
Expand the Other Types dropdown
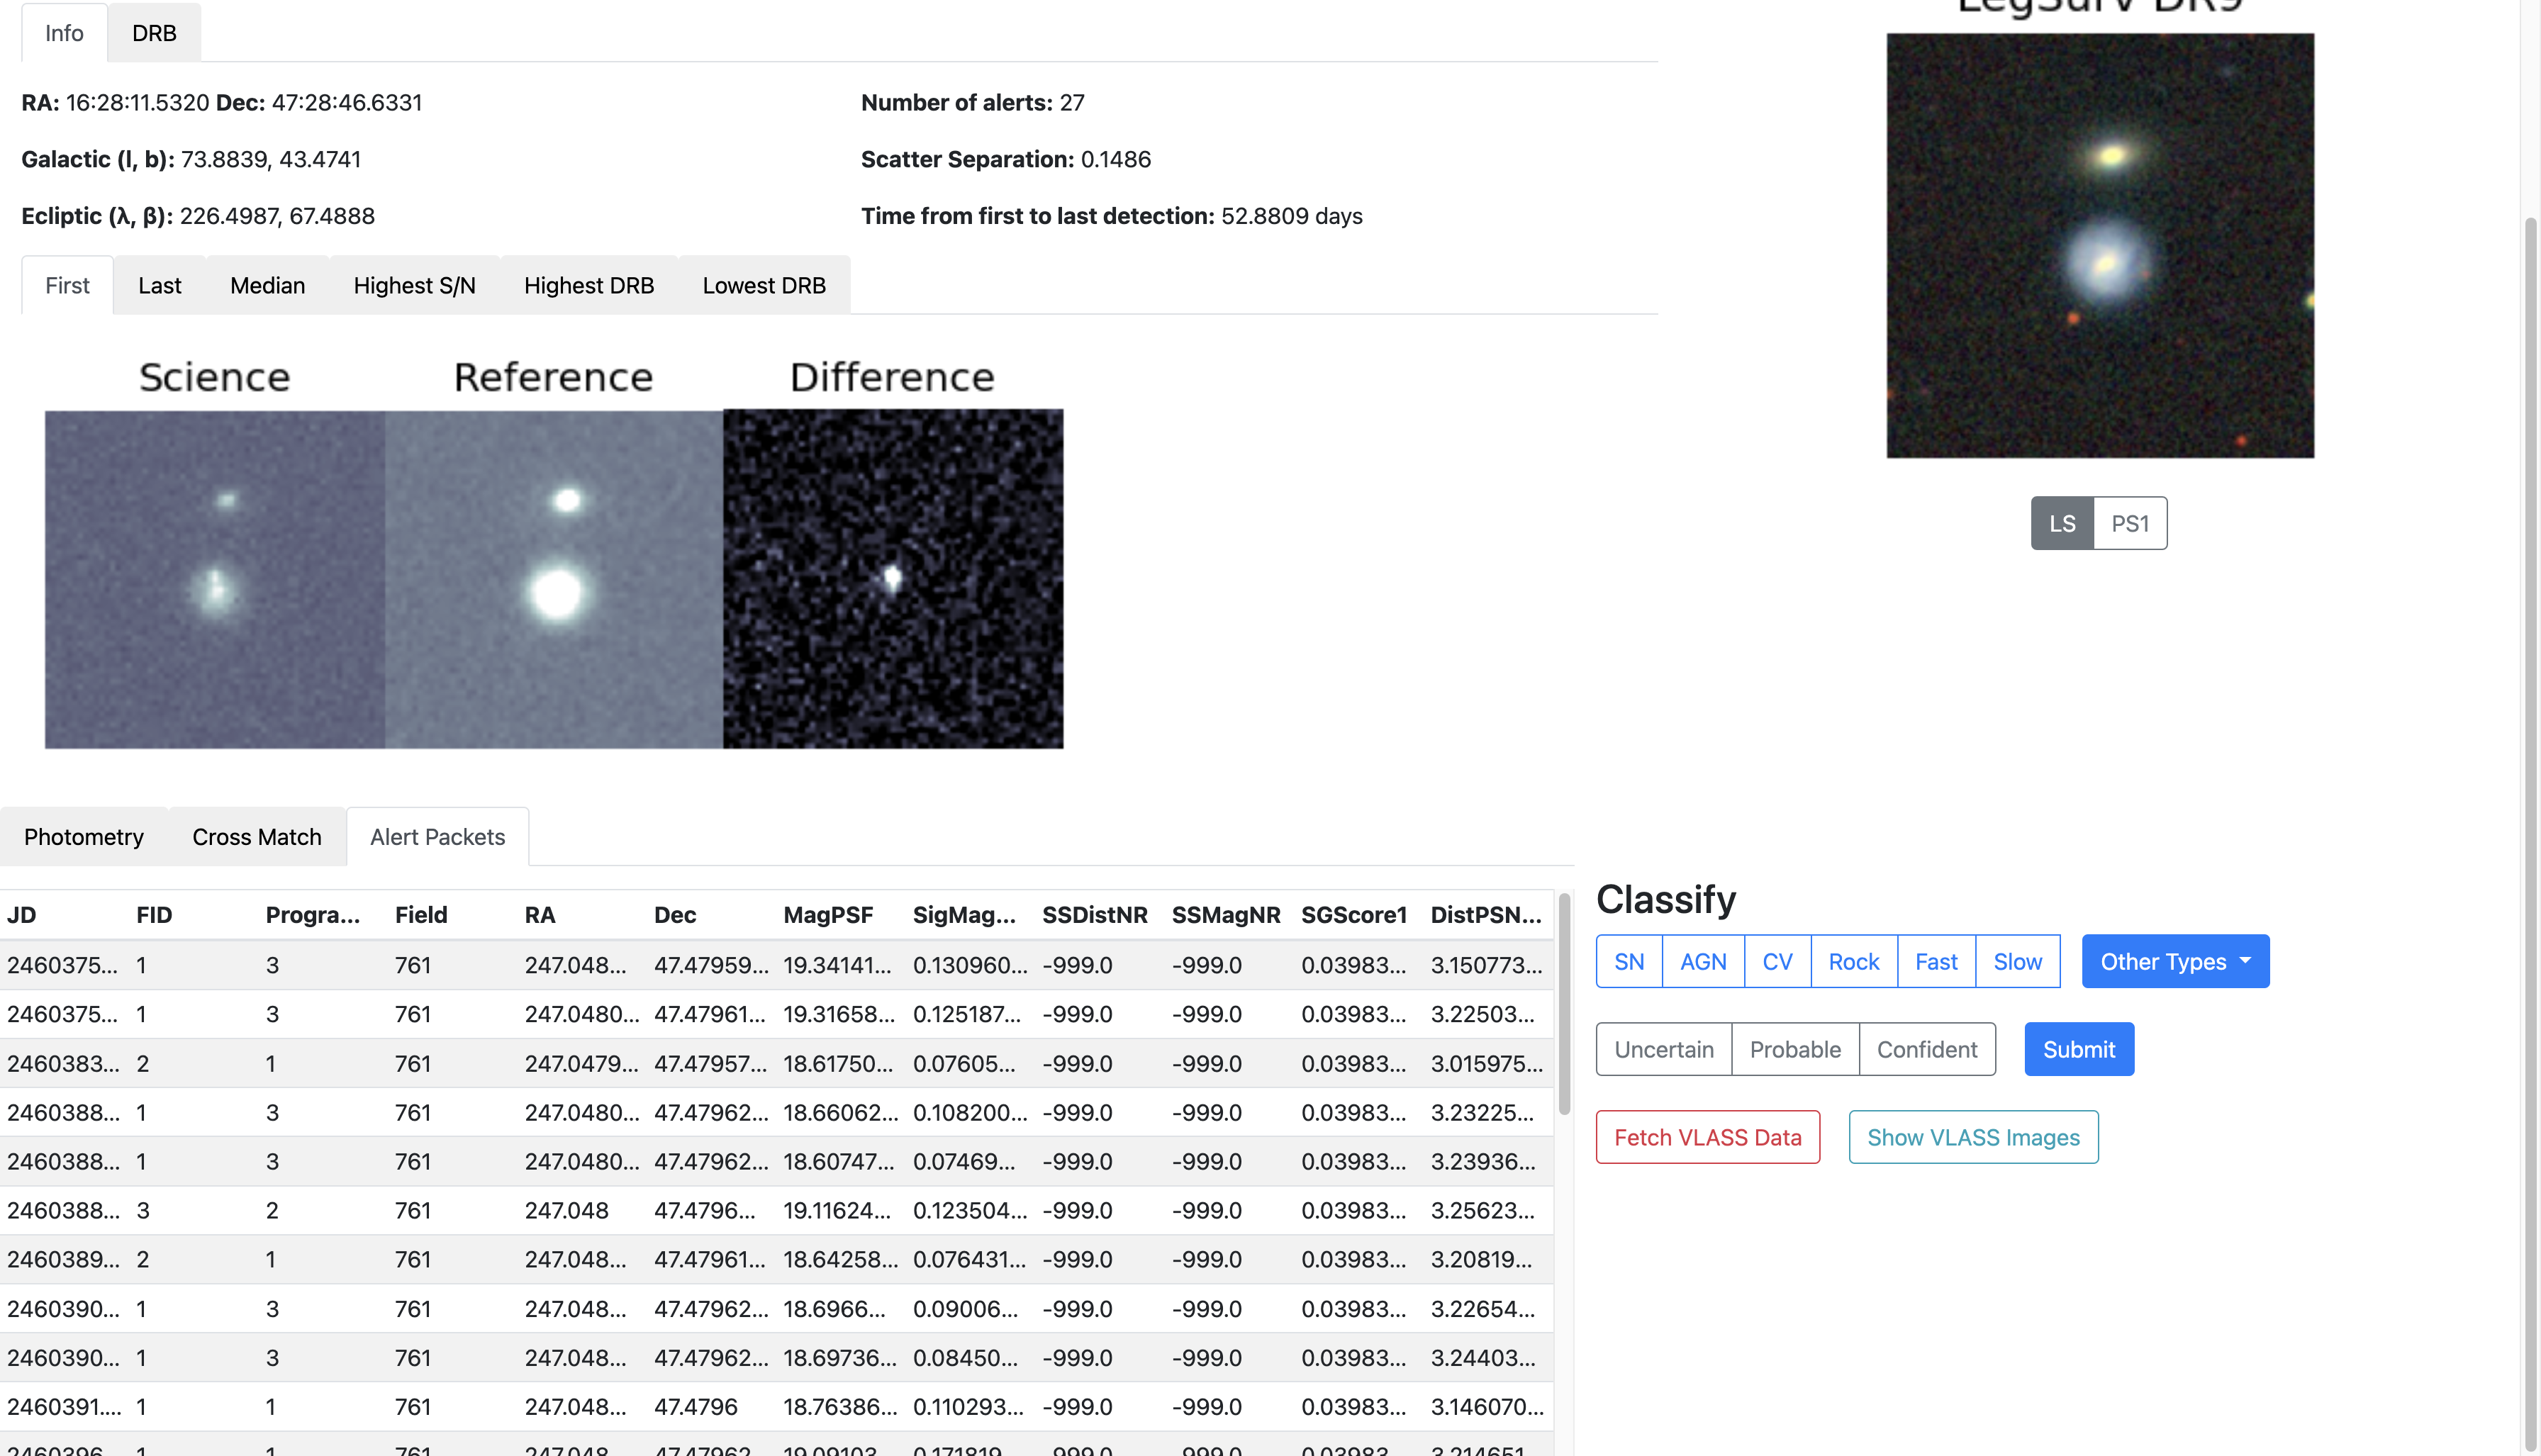point(2174,961)
